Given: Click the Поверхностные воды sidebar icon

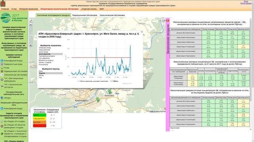Looking at the screenshot, I should pos(2,64).
